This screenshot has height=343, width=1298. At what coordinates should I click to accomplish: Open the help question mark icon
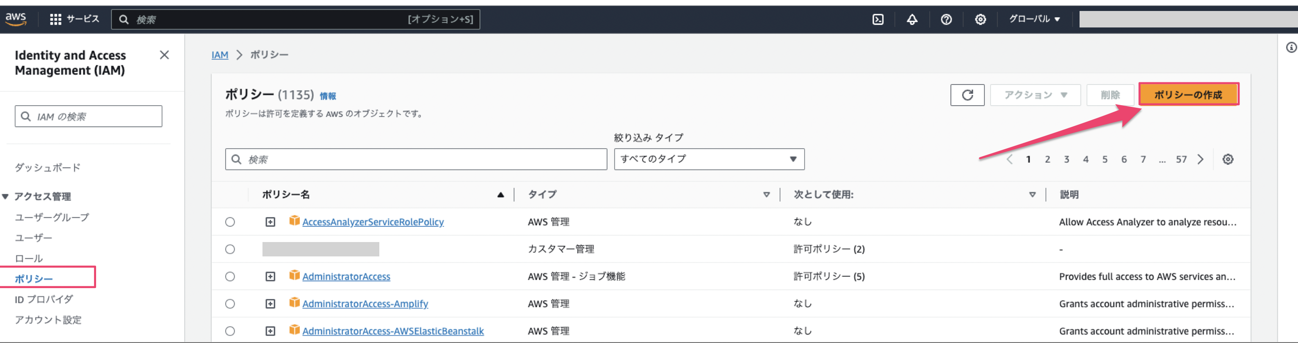[x=946, y=19]
